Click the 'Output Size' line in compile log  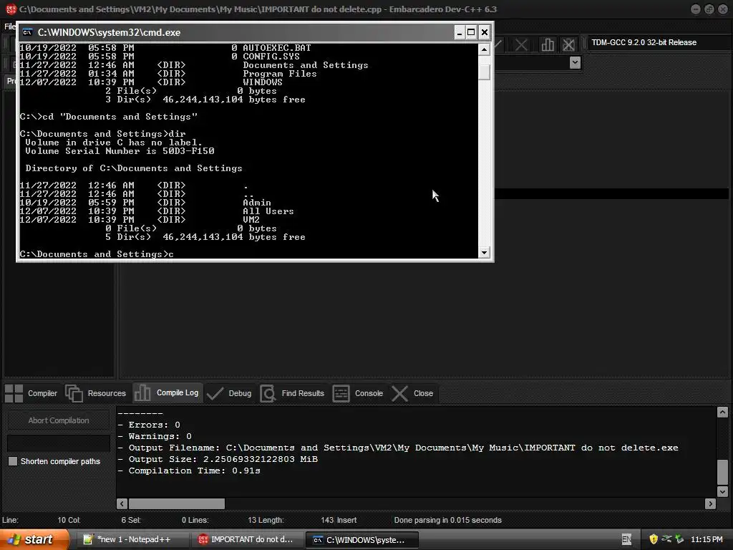pos(218,459)
